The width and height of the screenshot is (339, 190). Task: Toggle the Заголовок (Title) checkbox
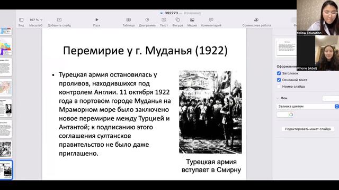coord(279,73)
